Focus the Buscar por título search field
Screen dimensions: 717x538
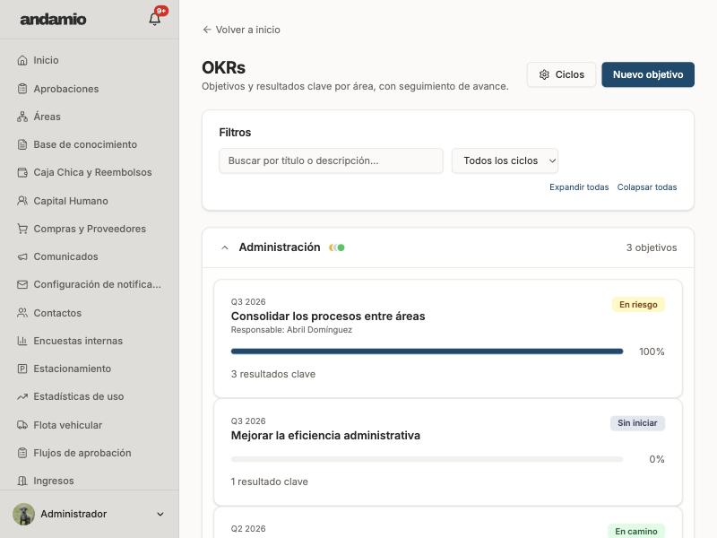331,161
